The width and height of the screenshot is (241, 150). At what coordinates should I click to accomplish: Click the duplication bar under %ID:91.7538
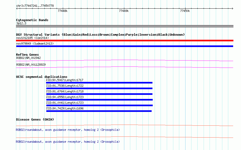tap(99, 88)
